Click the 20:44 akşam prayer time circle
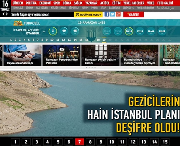Viewport: 180px width, 146px height. pyautogui.click(x=151, y=31)
